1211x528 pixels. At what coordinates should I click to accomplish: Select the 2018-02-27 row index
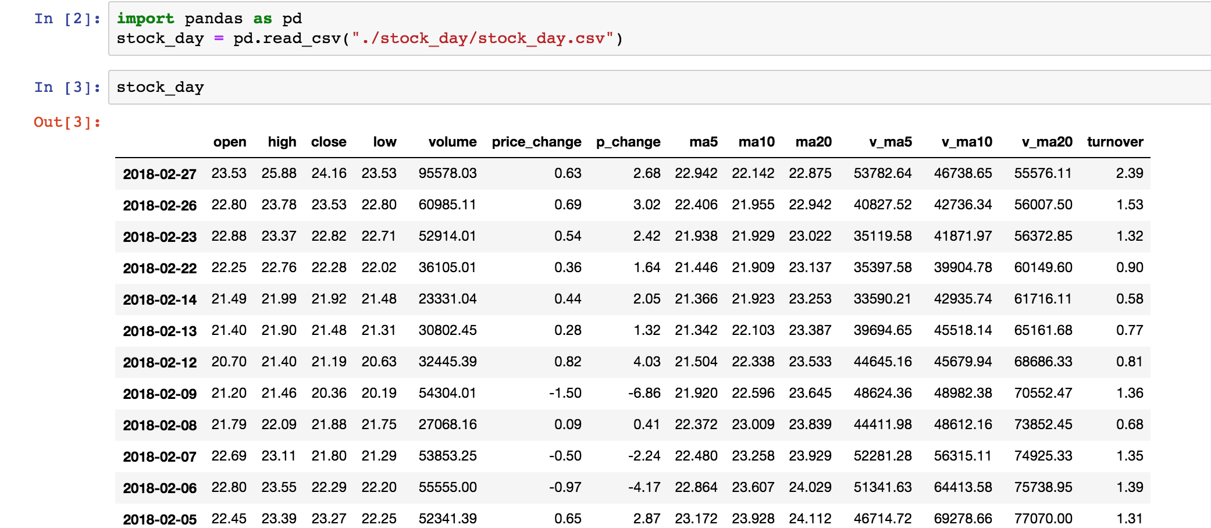[160, 174]
